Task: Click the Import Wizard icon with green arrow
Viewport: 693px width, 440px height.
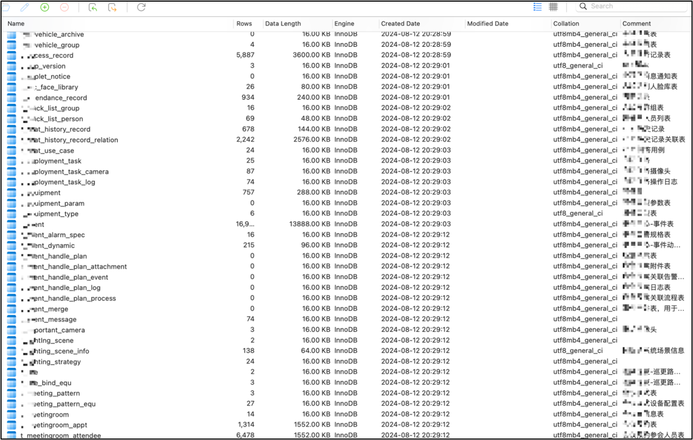Action: (93, 7)
